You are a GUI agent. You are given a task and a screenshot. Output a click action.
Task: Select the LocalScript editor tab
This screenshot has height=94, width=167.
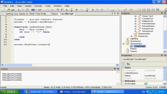click(x=67, y=14)
